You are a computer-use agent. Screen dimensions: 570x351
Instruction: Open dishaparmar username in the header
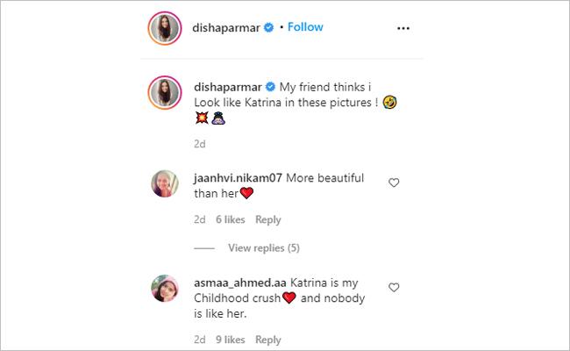pyautogui.click(x=226, y=27)
